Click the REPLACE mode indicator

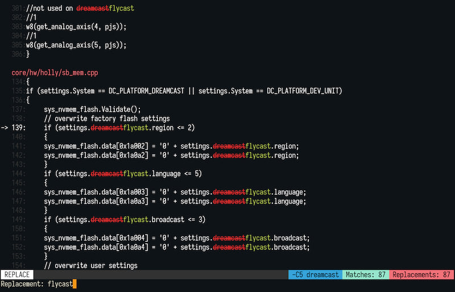(x=17, y=274)
